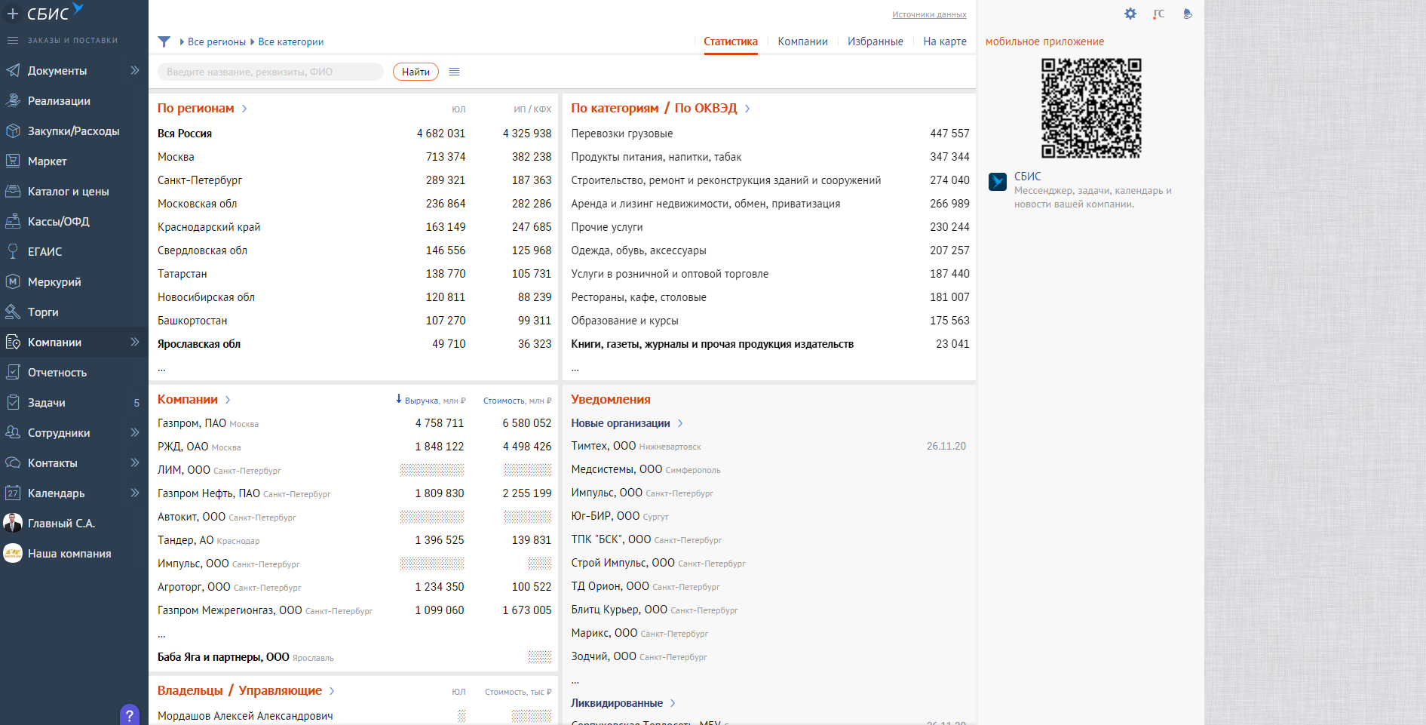Expand the Ликвидированные arrow
Image resolution: width=1426 pixels, height=725 pixels.
(673, 703)
